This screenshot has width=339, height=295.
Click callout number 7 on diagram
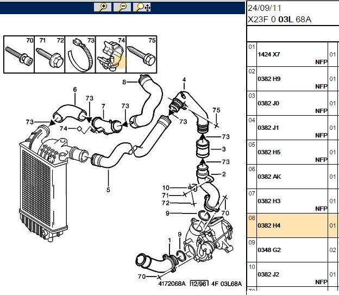tap(103, 106)
